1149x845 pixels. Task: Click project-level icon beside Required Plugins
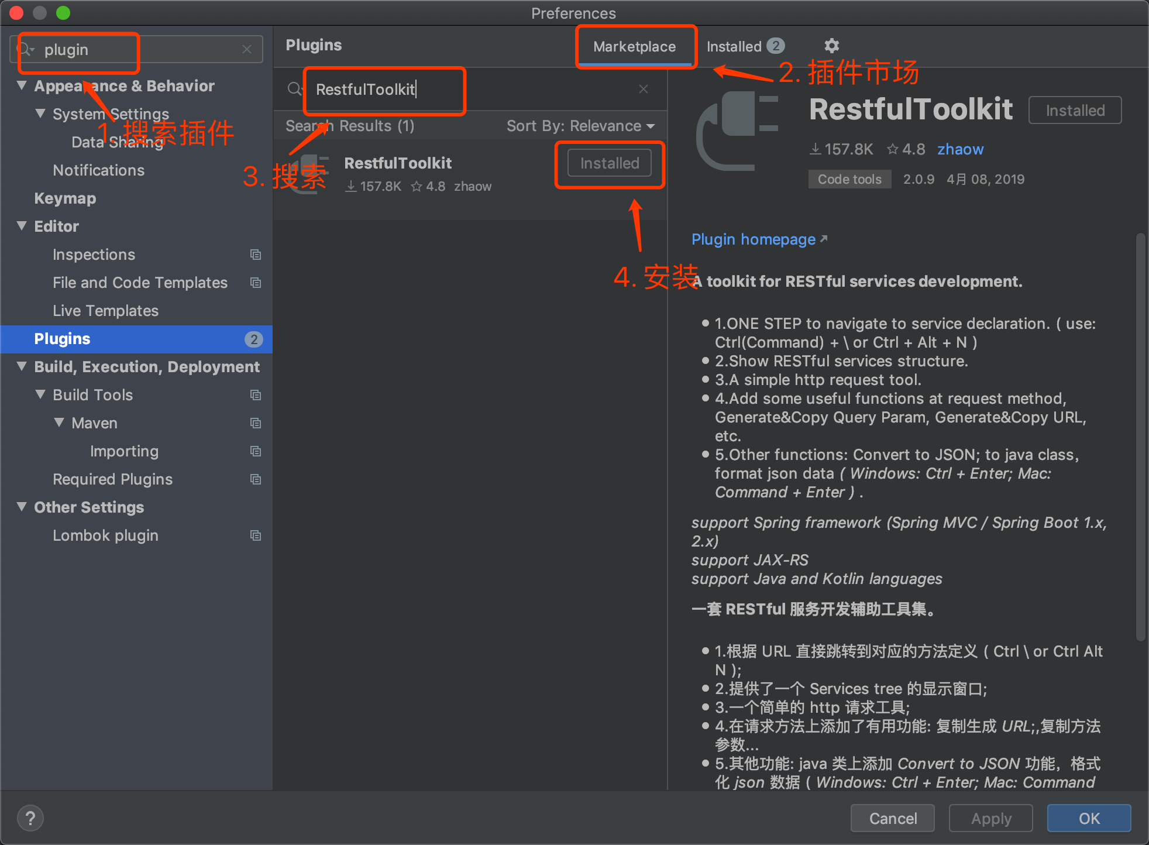coord(256,479)
